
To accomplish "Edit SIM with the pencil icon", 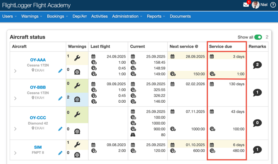I will 60,153.
